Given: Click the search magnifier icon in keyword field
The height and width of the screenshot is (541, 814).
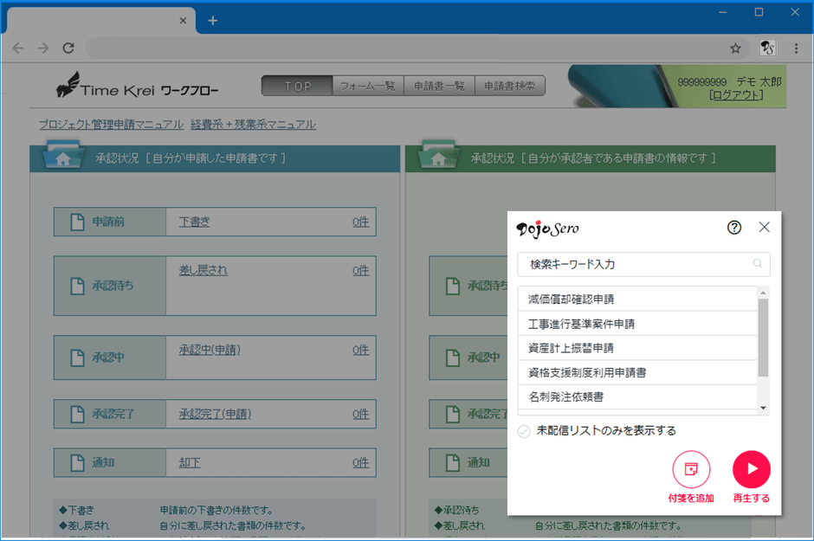Looking at the screenshot, I should pos(758,264).
